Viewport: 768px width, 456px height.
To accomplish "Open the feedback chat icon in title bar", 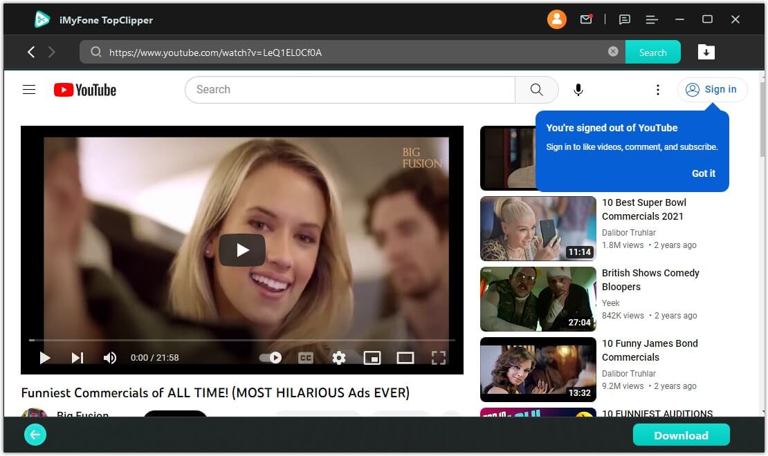I will click(625, 19).
